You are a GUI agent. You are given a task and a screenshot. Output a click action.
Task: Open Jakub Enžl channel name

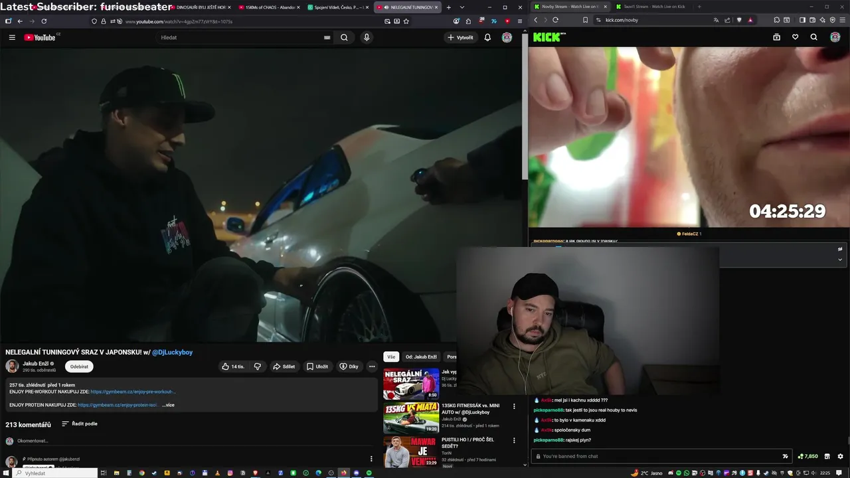click(x=36, y=363)
